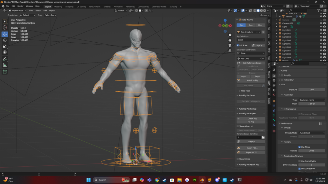Open the Pixel Filter Type dropdown
328x184 pixels.
312,100
